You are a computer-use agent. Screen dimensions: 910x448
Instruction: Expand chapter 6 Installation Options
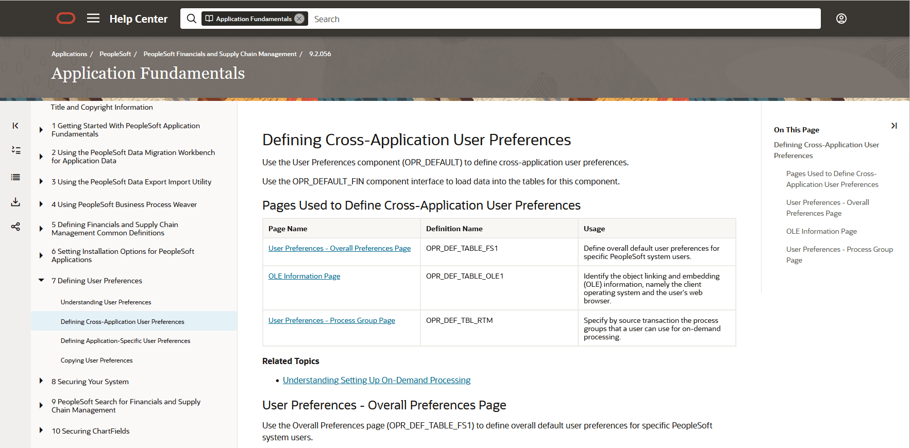pos(41,255)
